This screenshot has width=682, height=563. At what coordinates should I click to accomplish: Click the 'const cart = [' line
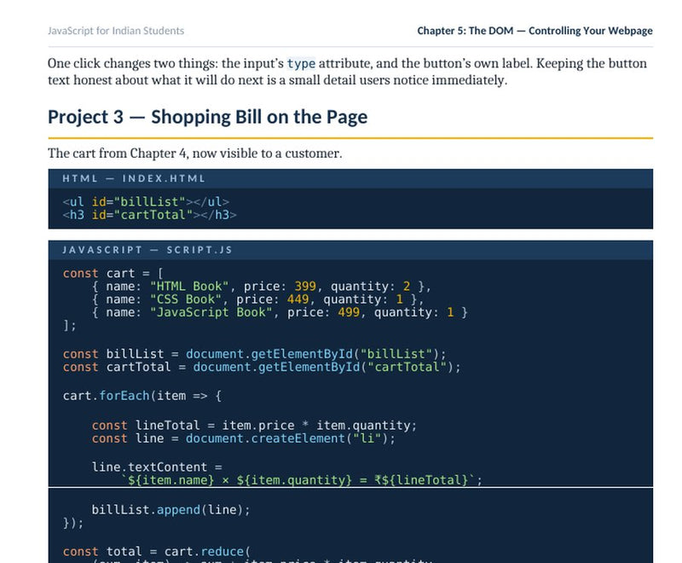(x=113, y=273)
